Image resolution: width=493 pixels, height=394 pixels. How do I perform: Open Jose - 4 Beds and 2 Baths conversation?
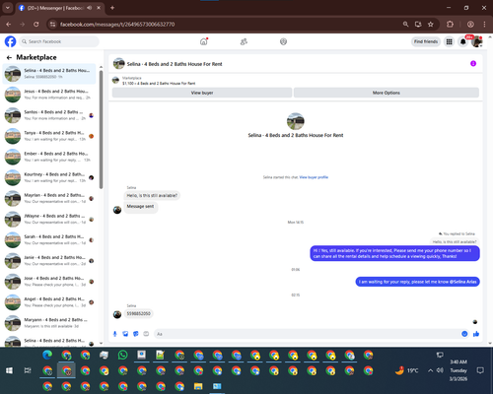(x=49, y=282)
